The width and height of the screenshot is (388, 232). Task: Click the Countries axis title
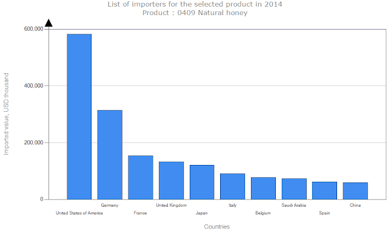[217, 227]
